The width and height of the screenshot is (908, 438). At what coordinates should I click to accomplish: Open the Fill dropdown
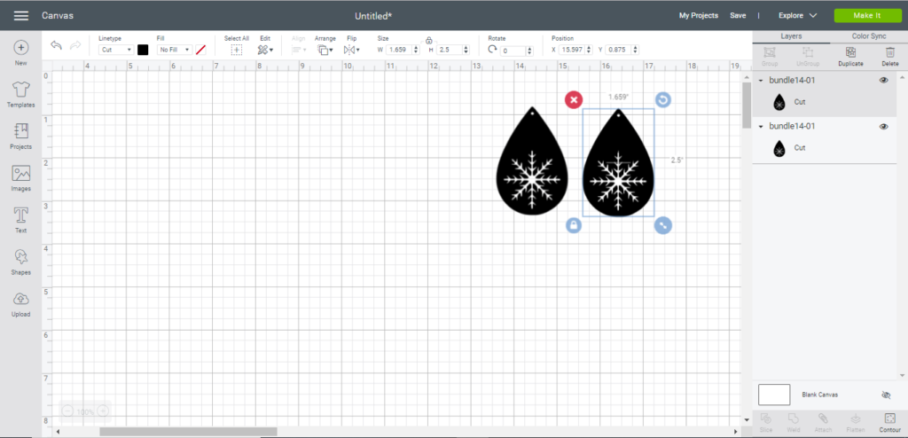175,50
